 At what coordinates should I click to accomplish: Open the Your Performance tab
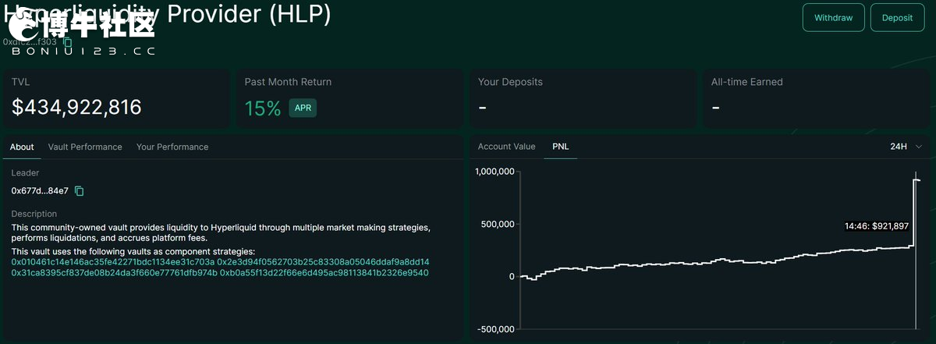click(x=172, y=147)
